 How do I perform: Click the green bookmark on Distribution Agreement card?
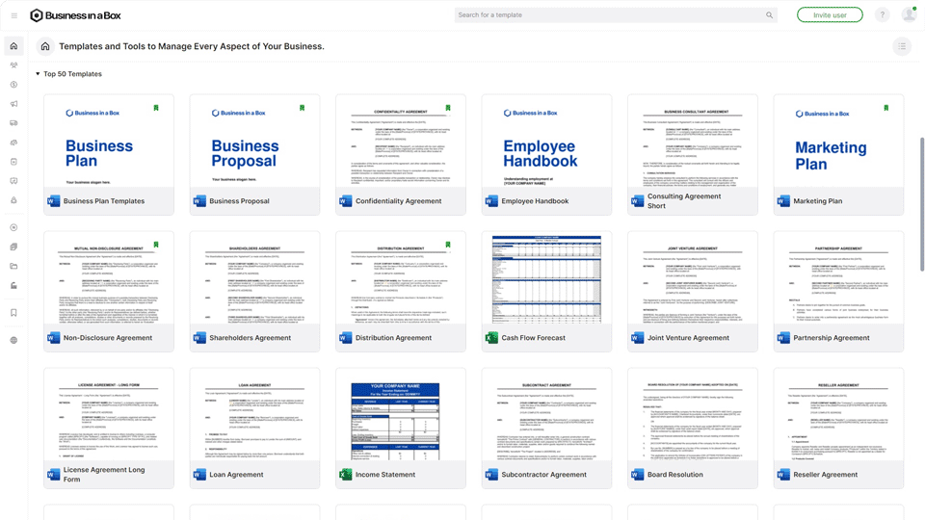point(448,245)
